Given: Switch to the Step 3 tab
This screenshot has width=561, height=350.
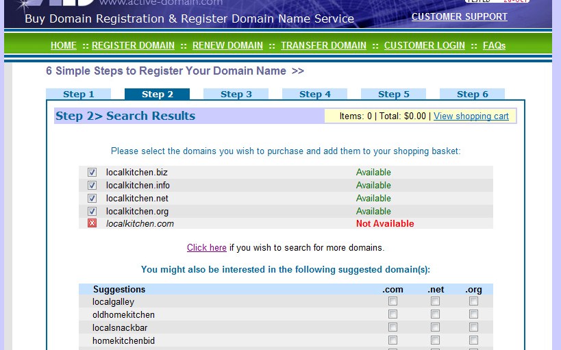Looking at the screenshot, I should click(236, 95).
